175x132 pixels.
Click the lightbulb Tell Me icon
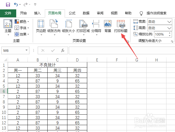point(141,13)
